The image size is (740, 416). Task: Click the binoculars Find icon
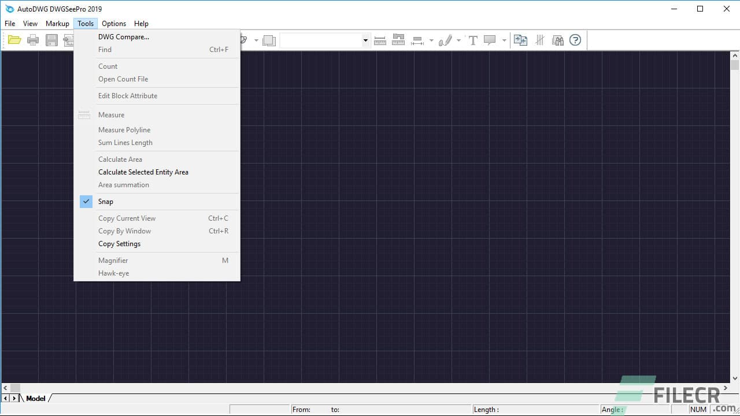coord(558,40)
